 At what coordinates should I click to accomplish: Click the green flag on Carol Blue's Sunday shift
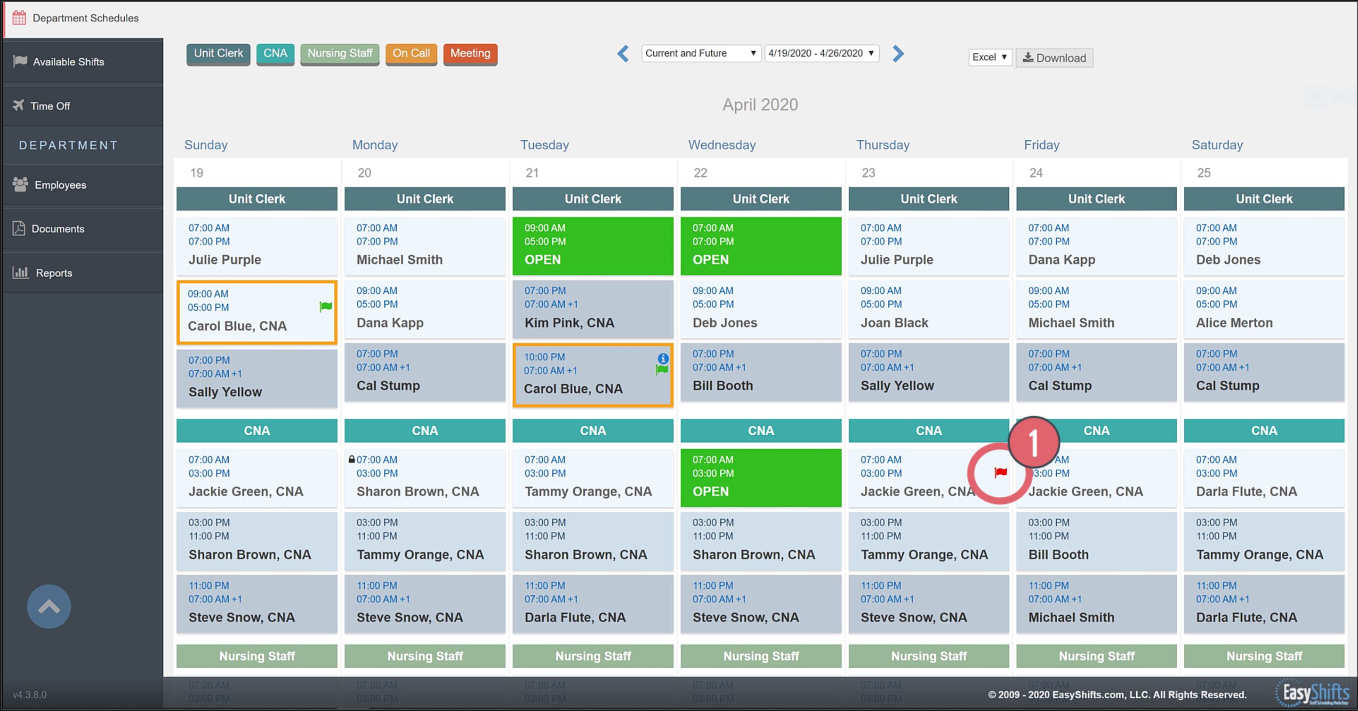[325, 307]
